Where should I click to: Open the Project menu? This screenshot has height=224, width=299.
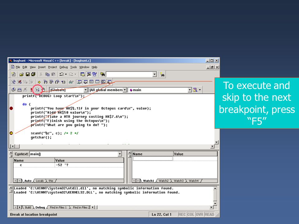tap(52, 67)
